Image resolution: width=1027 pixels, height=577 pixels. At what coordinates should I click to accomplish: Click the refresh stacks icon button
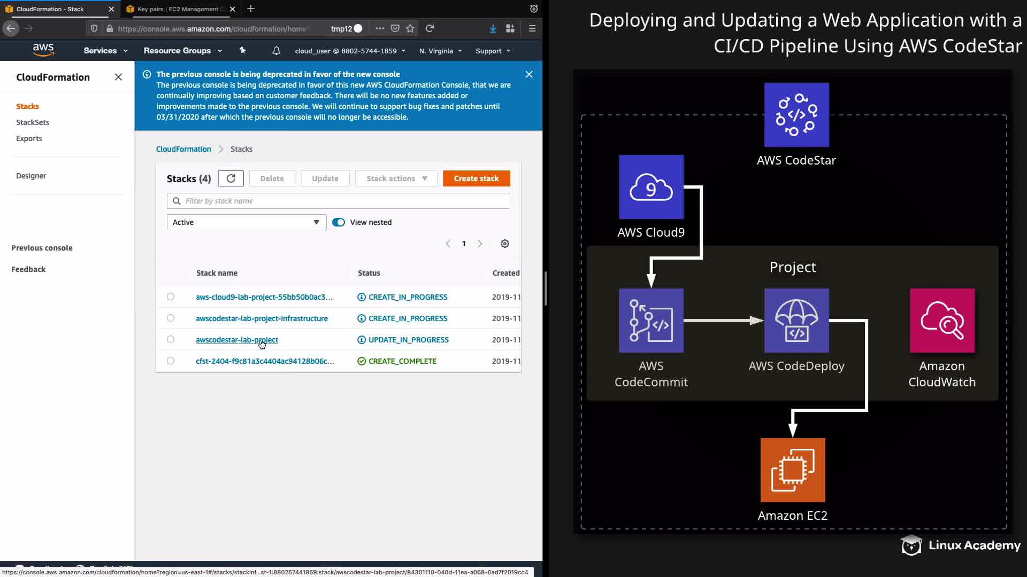tap(231, 178)
